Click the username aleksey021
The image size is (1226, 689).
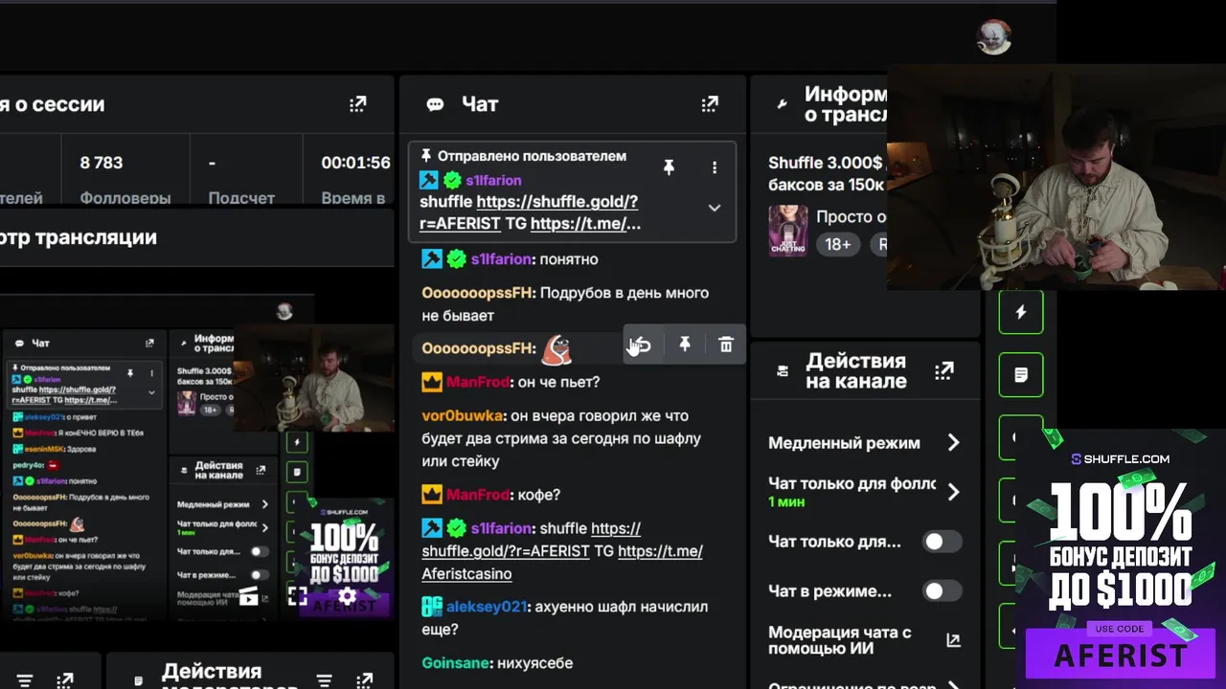coord(486,607)
